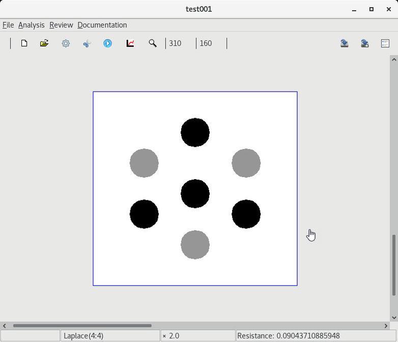Open the Review menu
The width and height of the screenshot is (398, 342).
coord(61,25)
